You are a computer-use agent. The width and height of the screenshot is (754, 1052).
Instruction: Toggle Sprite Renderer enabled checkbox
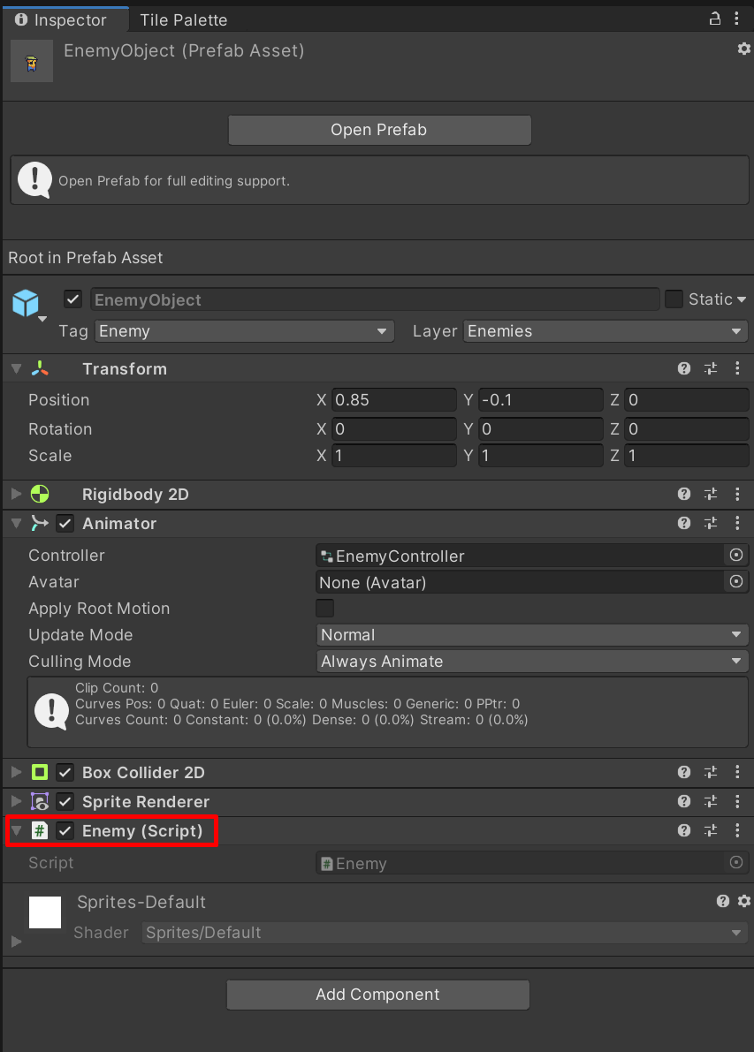click(65, 801)
